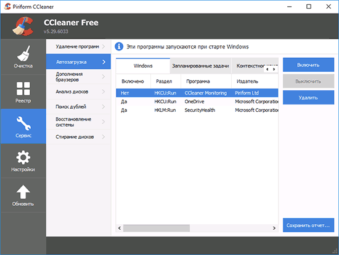Viewport: 339px width, 255px height.
Task: Open Удаление программ uninstall list
Action: pos(79,47)
